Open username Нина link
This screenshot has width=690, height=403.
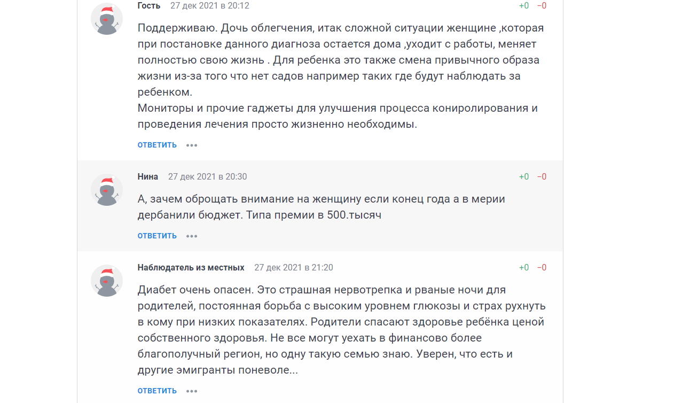click(x=148, y=177)
